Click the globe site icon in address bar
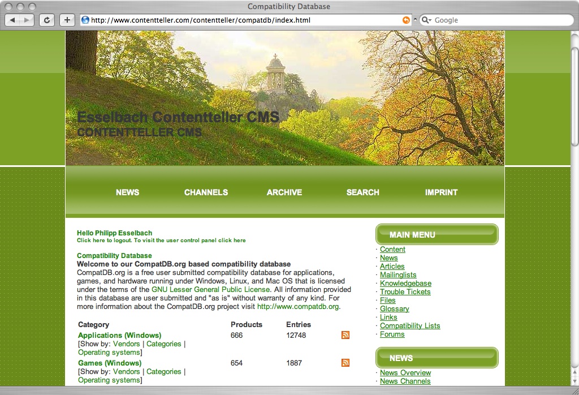579x395 pixels. click(85, 20)
